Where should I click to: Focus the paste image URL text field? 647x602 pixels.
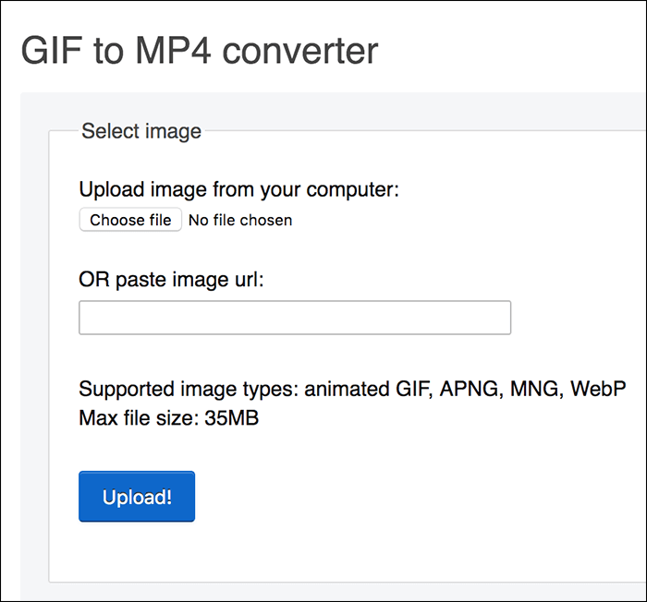click(295, 318)
